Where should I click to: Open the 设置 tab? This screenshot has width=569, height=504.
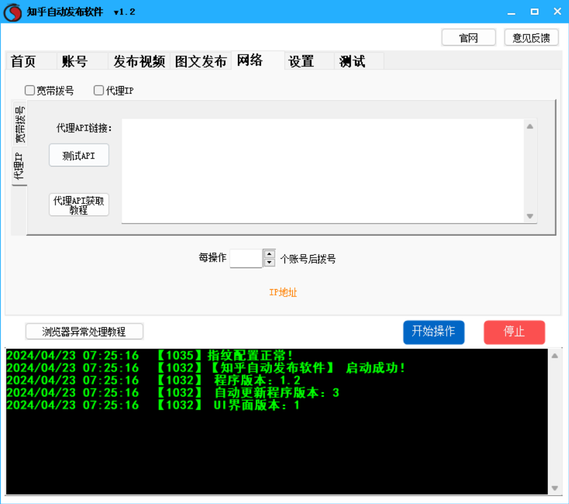(x=309, y=61)
